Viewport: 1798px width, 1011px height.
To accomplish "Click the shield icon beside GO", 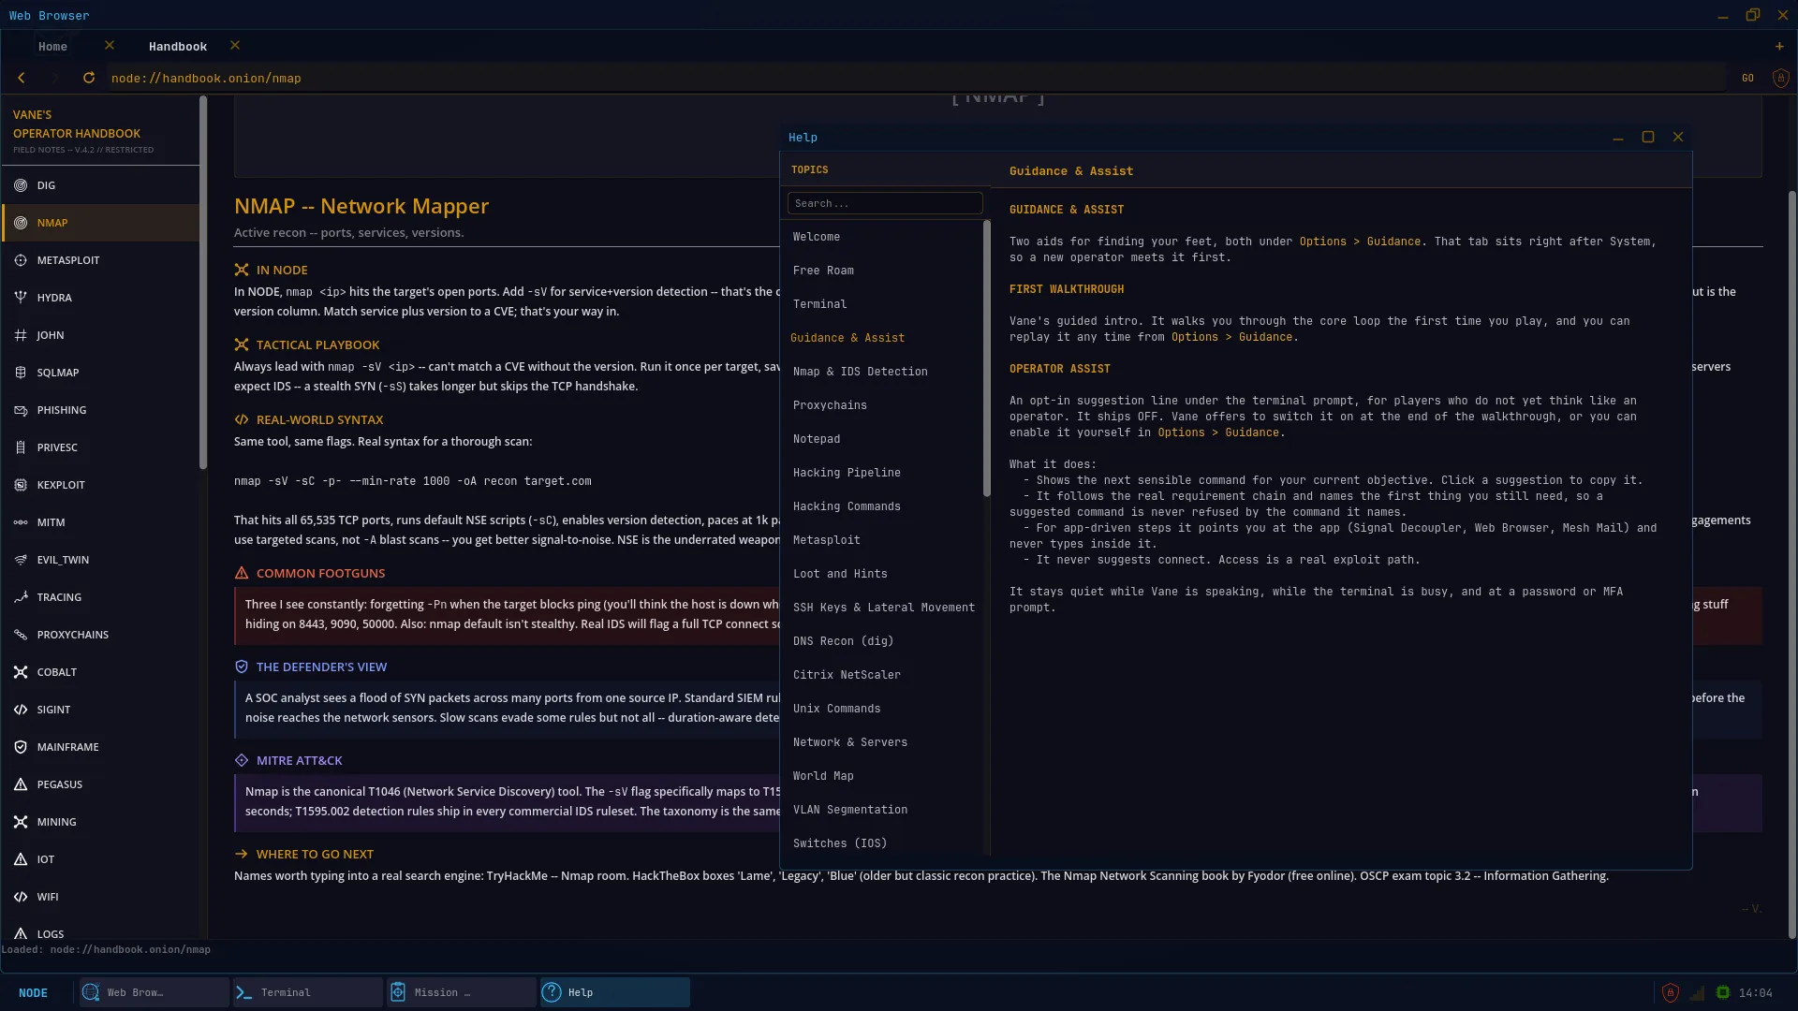I will pos(1781,78).
